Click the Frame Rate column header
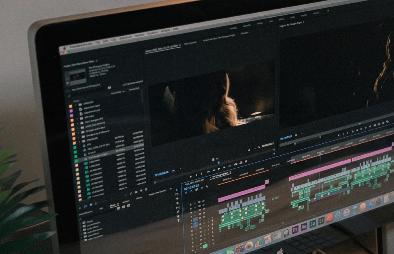Image resolution: width=394 pixels, height=254 pixels. coord(116,93)
